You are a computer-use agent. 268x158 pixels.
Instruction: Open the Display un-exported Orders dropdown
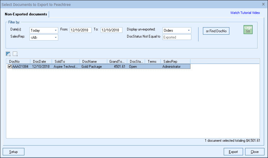[x=177, y=30]
